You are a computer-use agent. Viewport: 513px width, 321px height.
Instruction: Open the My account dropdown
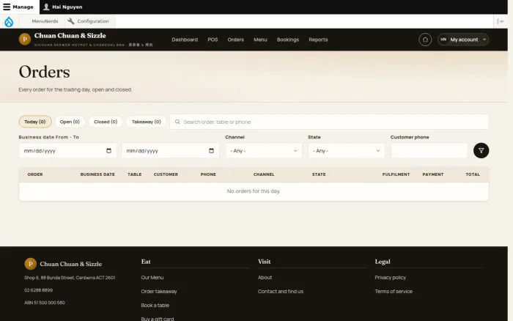[463, 40]
